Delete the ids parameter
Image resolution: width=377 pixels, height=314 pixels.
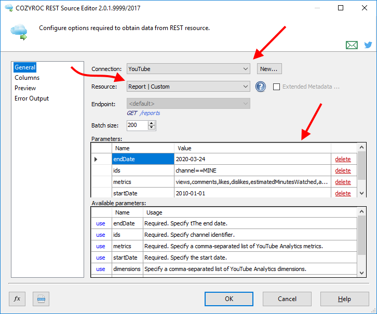343,170
